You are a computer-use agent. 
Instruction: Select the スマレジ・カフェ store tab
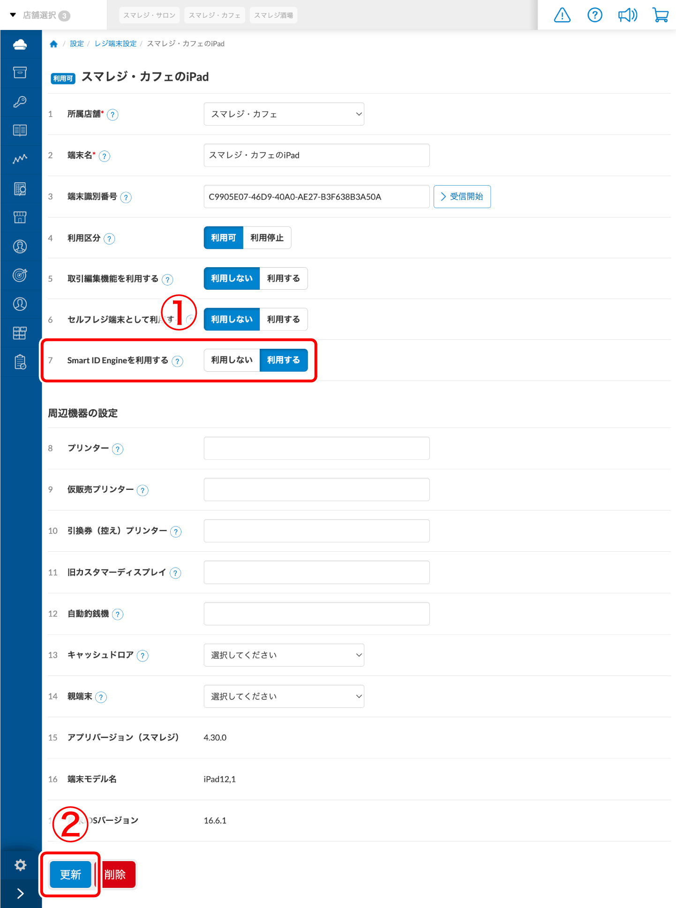215,15
